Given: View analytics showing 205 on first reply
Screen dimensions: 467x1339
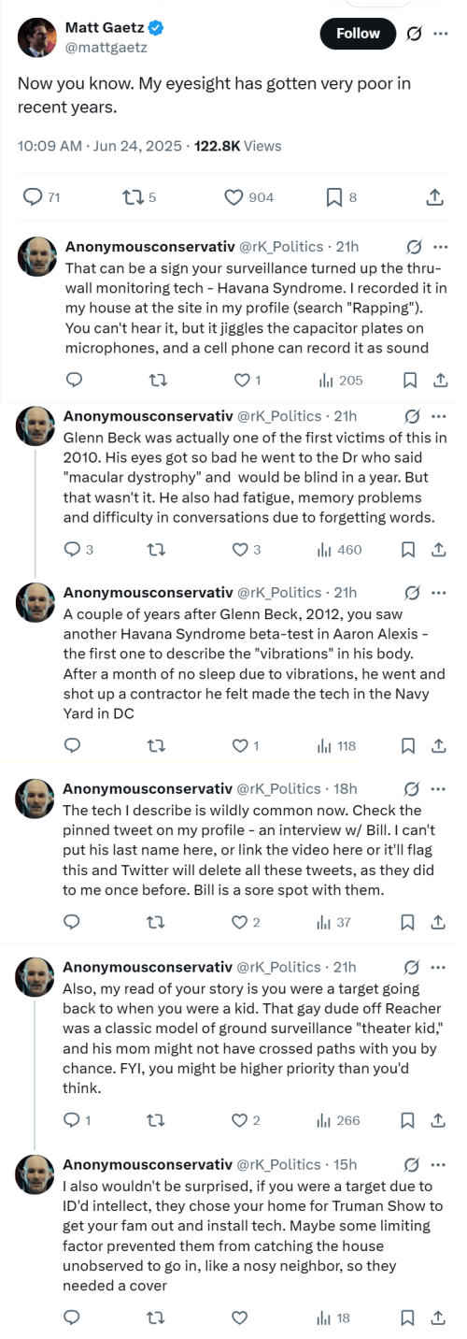Looking at the screenshot, I should [x=341, y=380].
